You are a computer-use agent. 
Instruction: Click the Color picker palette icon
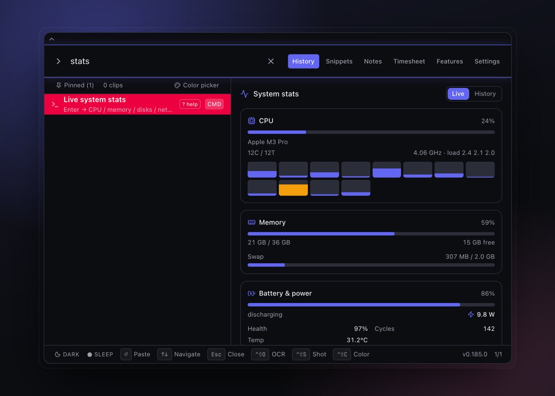(177, 85)
